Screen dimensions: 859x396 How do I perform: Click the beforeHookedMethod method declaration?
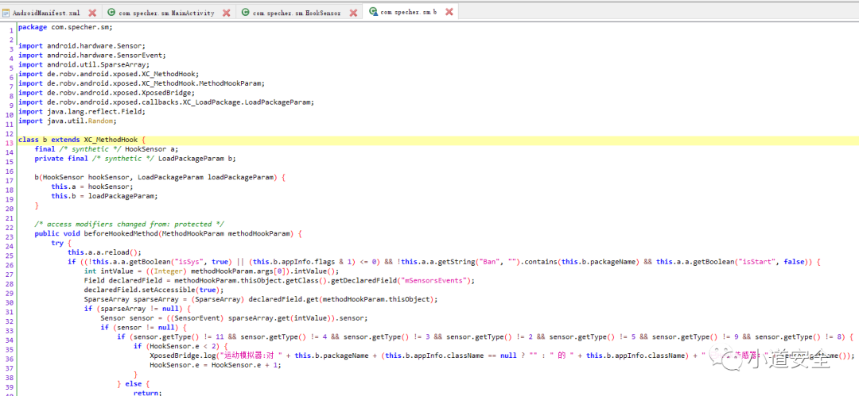click(x=168, y=233)
